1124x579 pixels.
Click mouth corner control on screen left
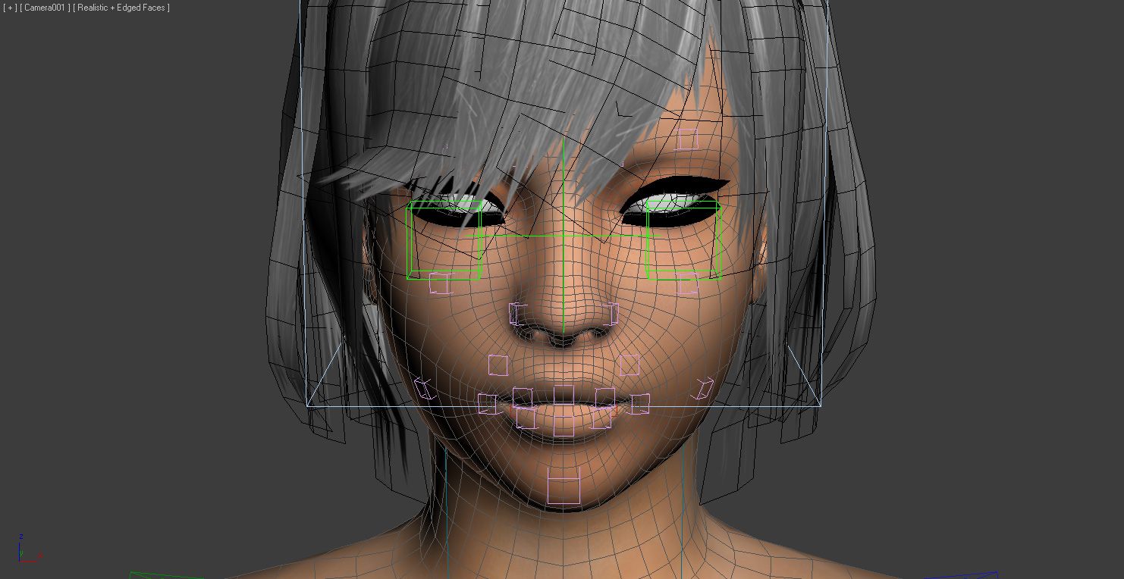pyautogui.click(x=487, y=403)
